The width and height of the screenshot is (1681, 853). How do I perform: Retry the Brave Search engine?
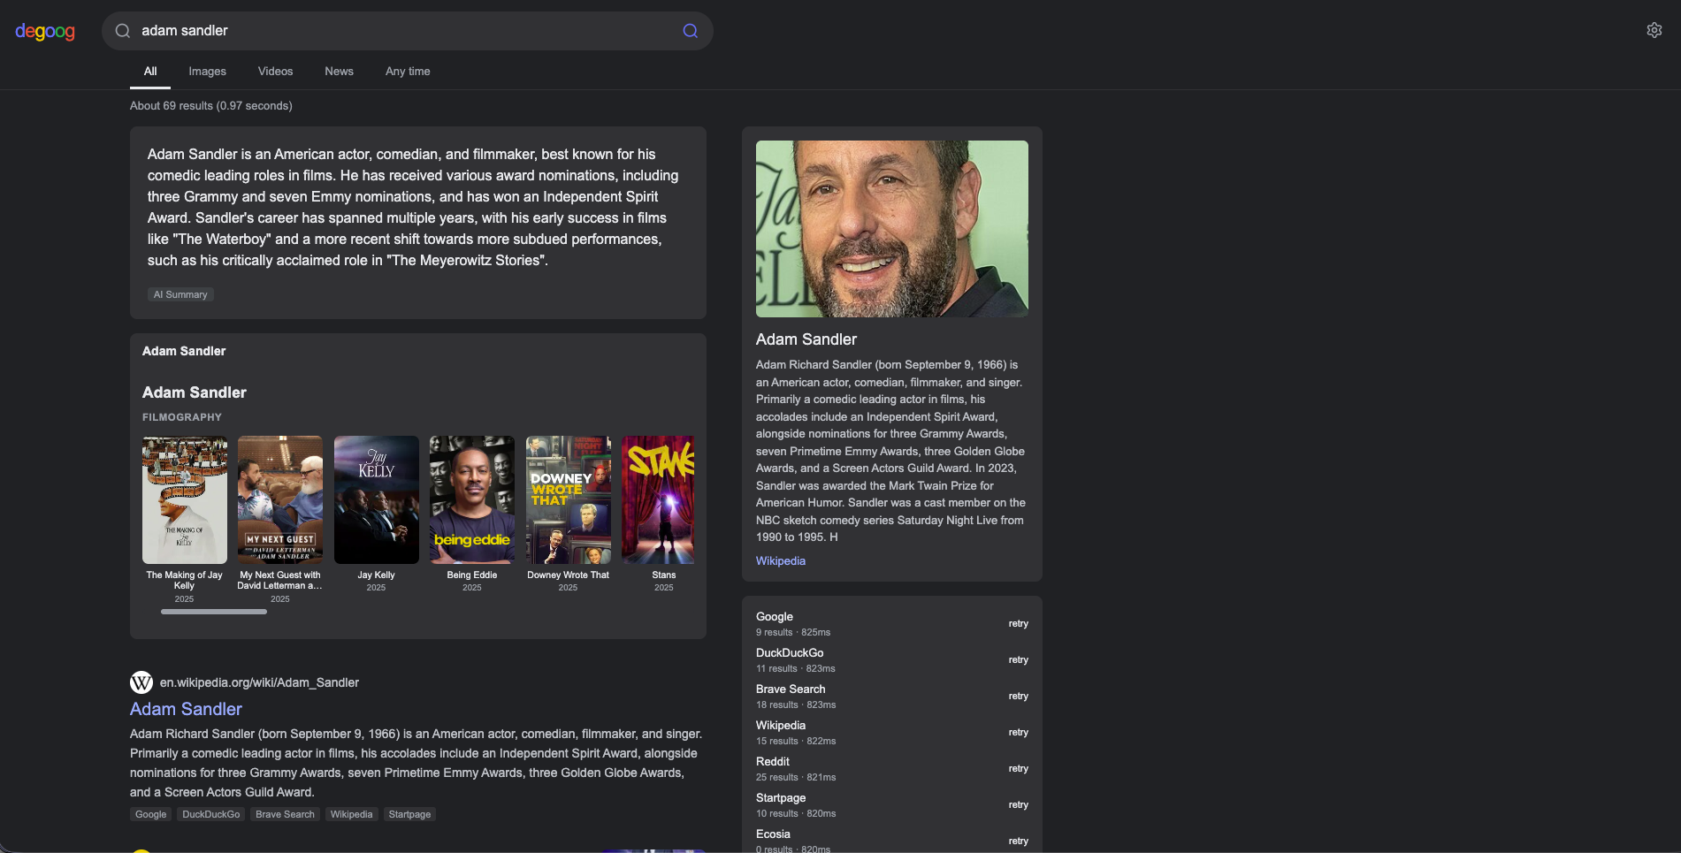1018,697
